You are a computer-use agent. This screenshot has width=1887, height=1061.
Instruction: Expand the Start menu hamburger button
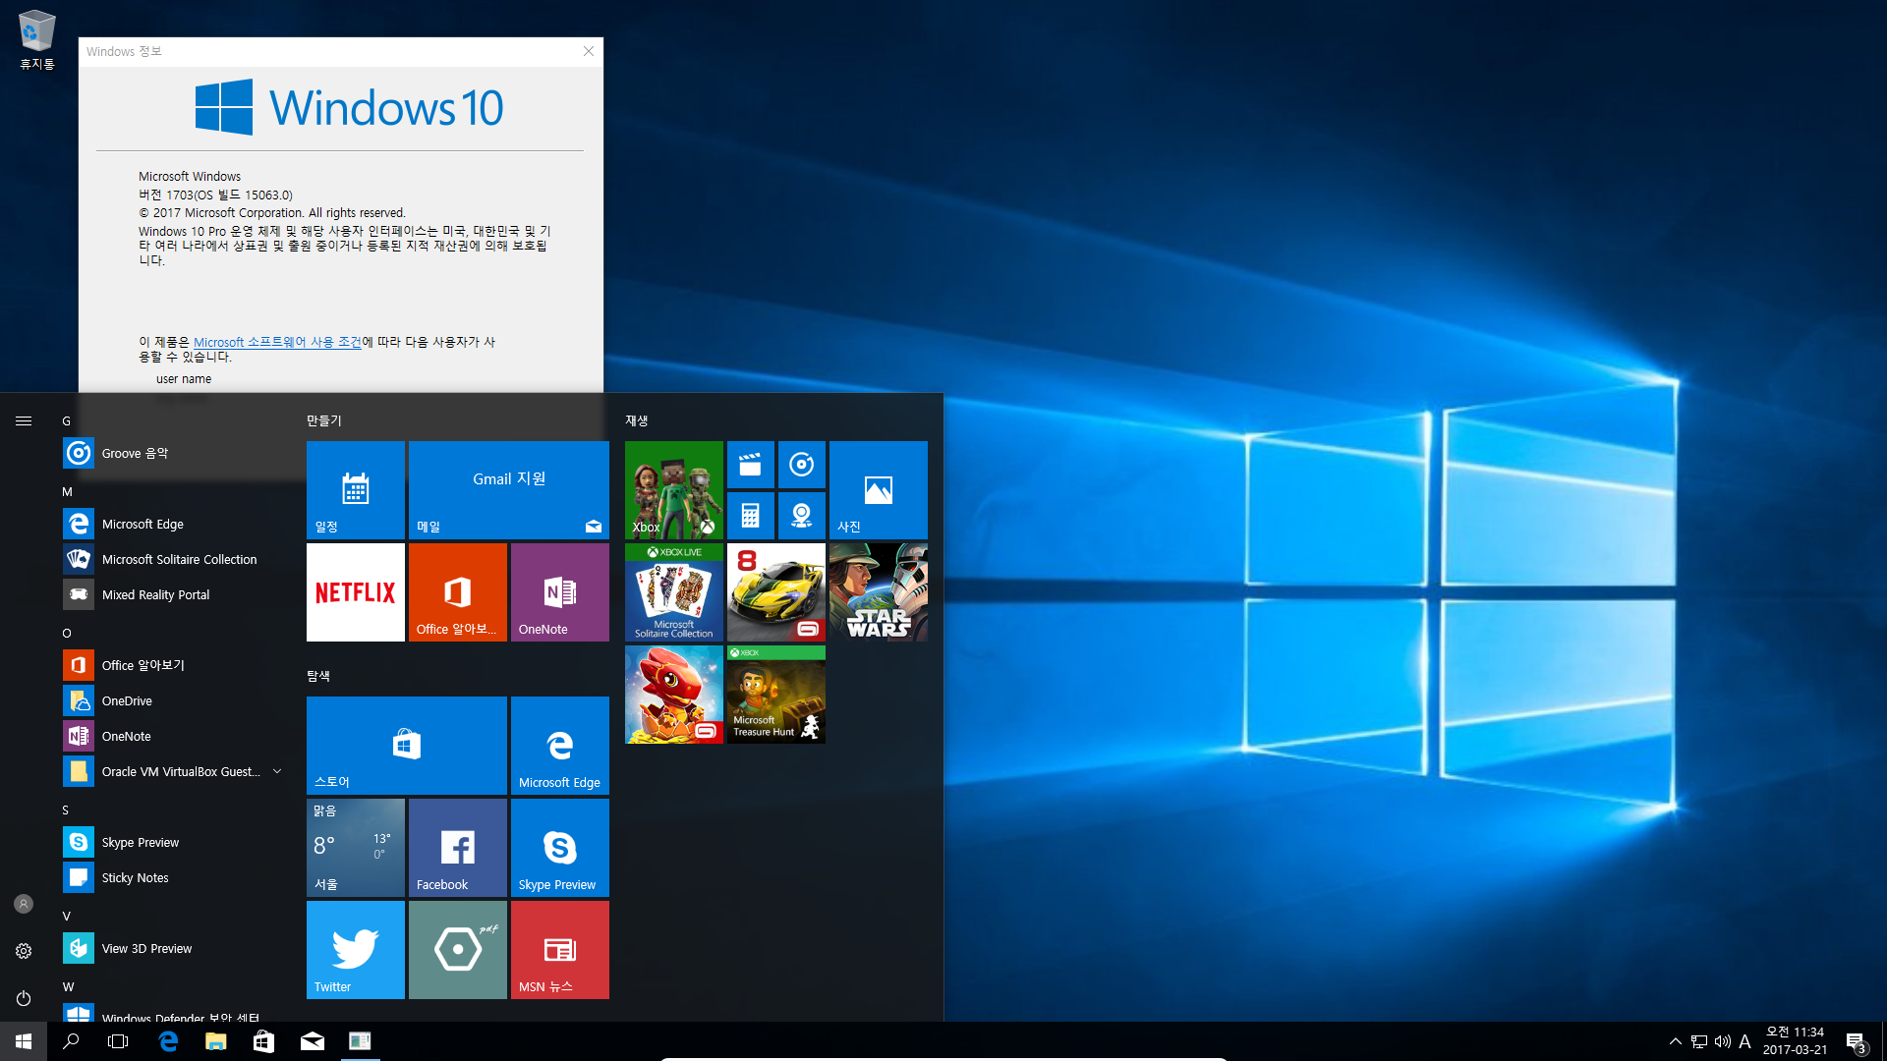pyautogui.click(x=24, y=420)
